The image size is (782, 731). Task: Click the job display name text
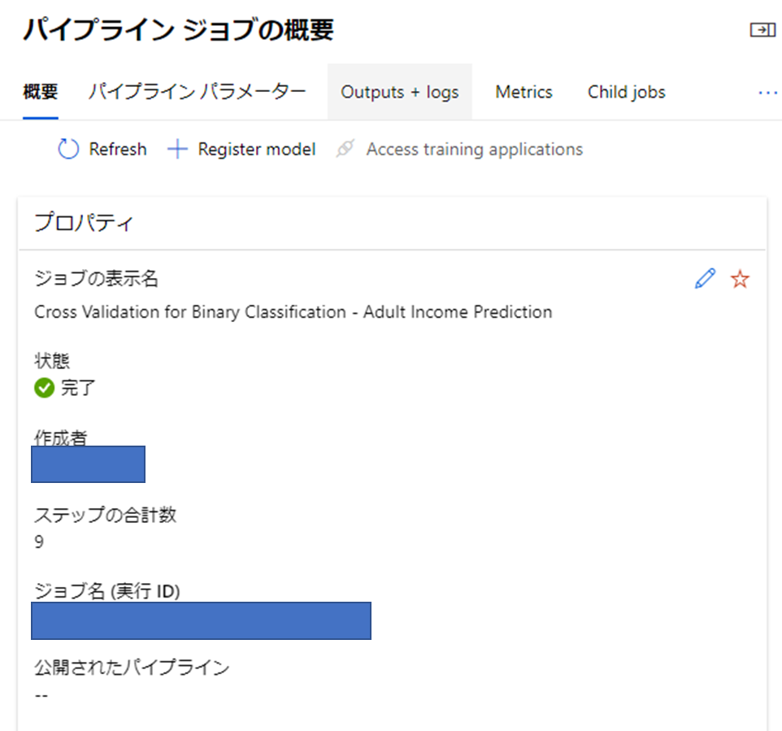click(293, 311)
